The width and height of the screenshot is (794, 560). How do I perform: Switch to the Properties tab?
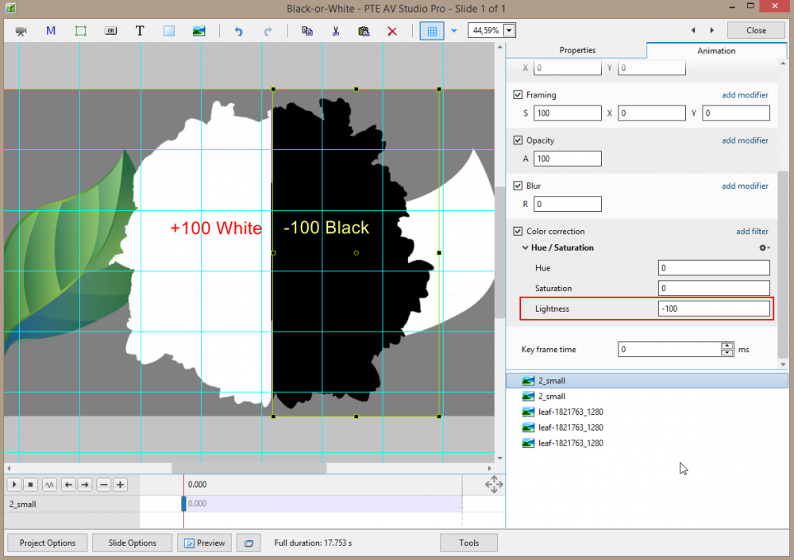(577, 51)
